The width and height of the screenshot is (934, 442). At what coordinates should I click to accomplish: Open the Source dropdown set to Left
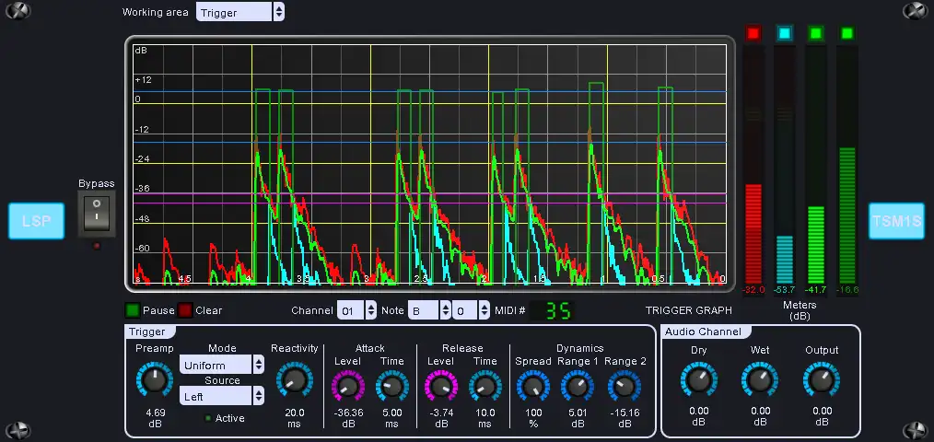(221, 396)
